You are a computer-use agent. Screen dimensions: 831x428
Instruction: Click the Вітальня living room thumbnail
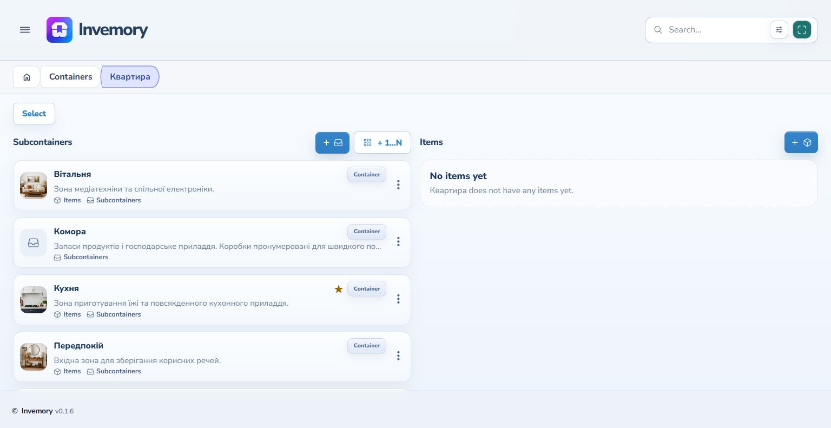click(x=34, y=186)
